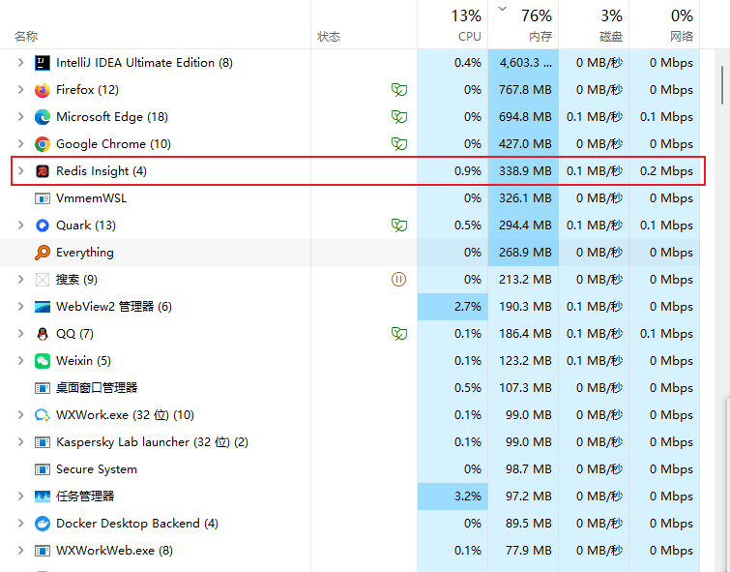Expand the Google Chrome (10) group
The image size is (730, 572).
click(x=20, y=144)
